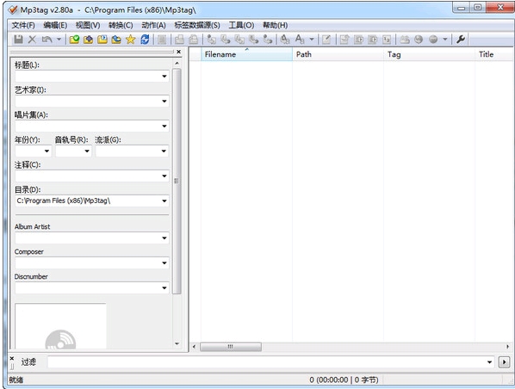
Task: Click the Actions icon with gear
Action: [x=285, y=40]
